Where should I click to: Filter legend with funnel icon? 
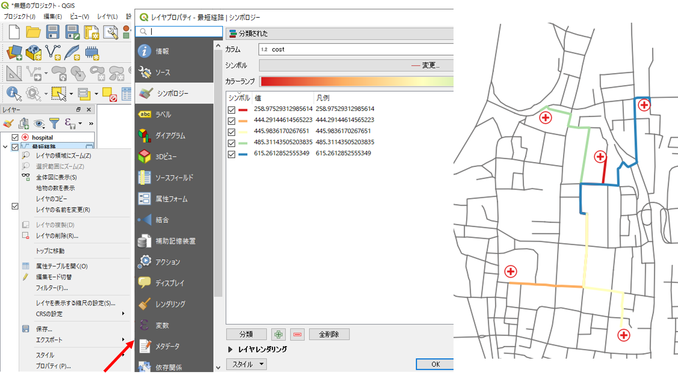pos(54,123)
